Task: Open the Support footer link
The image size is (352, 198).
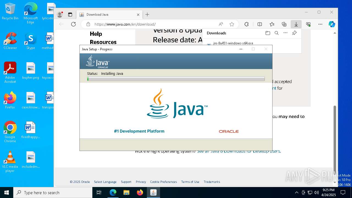Action: (x=126, y=182)
